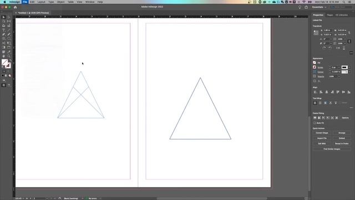Screen dimensions: 355x200
Task: Switch to the Pages panel tab
Action: pos(330,15)
